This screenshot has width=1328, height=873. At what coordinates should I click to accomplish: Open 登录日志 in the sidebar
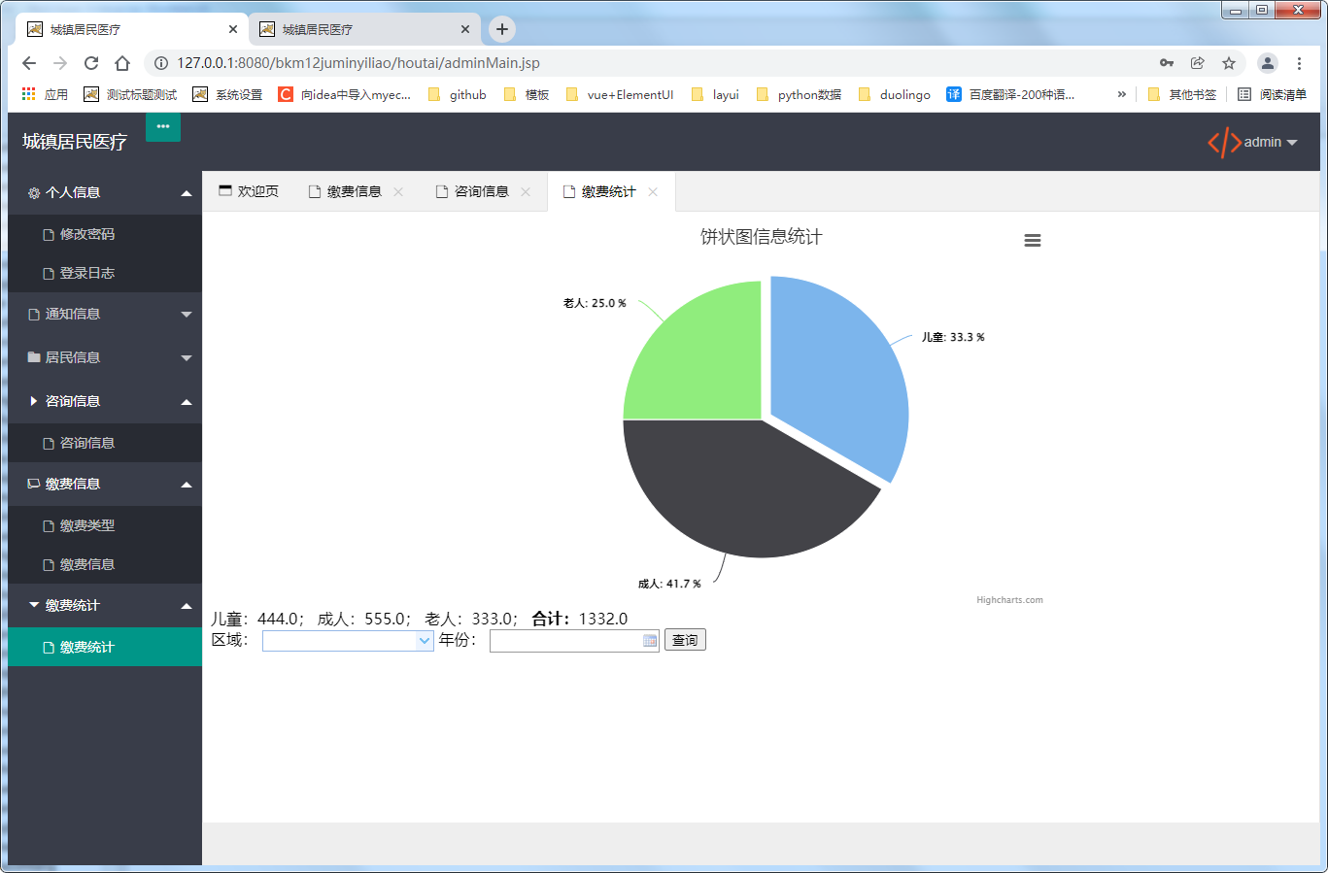[x=105, y=273]
